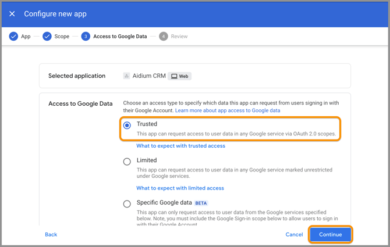This screenshot has width=390, height=247.
Task: Click the Cancel button
Action: [x=294, y=235]
